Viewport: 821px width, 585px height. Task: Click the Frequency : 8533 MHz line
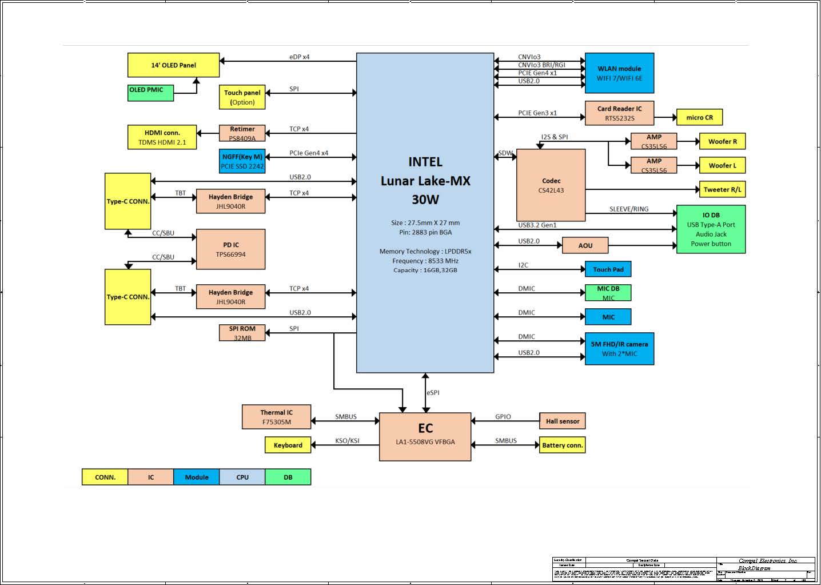pyautogui.click(x=425, y=261)
